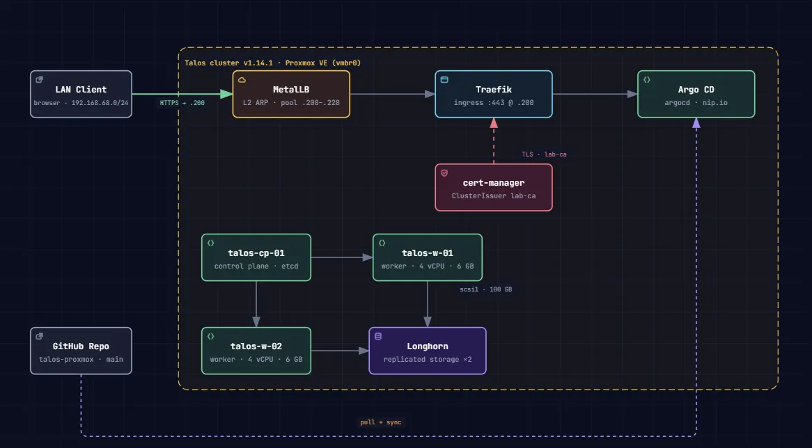Select the talos-w-01 node title
This screenshot has width=812, height=448.
tap(427, 253)
